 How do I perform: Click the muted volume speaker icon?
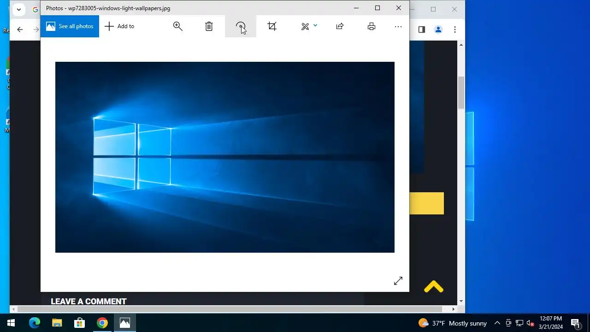(x=530, y=323)
